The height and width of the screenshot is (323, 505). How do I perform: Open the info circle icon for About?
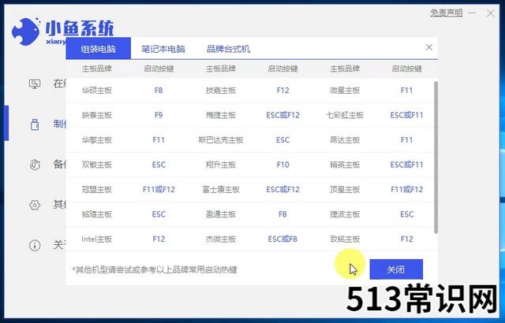point(35,246)
